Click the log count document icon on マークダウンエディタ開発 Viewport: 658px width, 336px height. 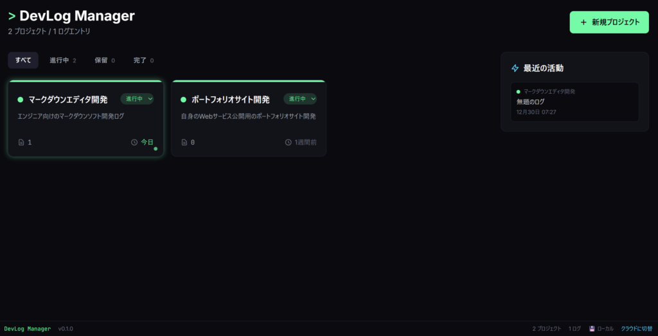[x=21, y=142]
